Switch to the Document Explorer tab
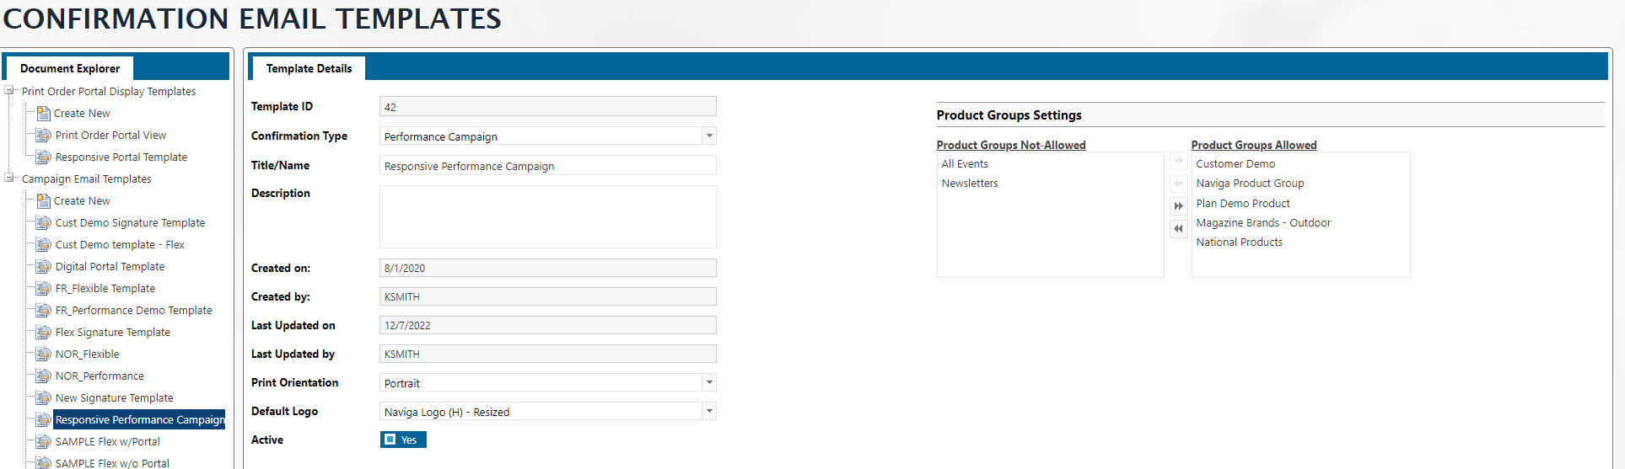The height and width of the screenshot is (469, 1625). pyautogui.click(x=70, y=68)
